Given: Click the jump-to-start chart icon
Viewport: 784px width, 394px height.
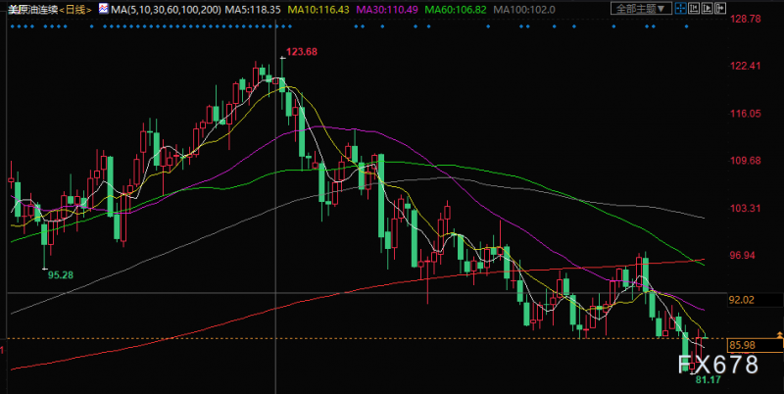Looking at the screenshot, I should click(x=694, y=8).
